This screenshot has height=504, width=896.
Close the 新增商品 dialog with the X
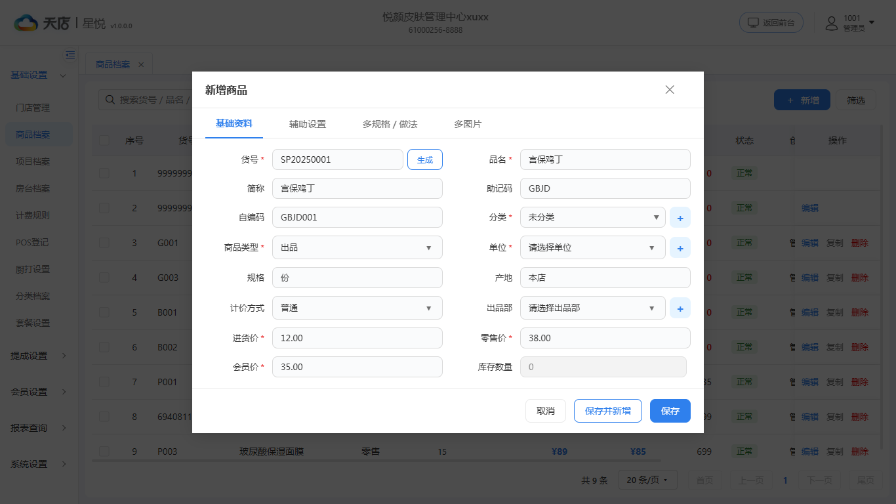(x=670, y=90)
